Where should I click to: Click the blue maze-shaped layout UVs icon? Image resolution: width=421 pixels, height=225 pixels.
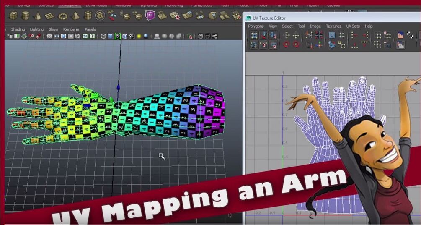click(332, 35)
